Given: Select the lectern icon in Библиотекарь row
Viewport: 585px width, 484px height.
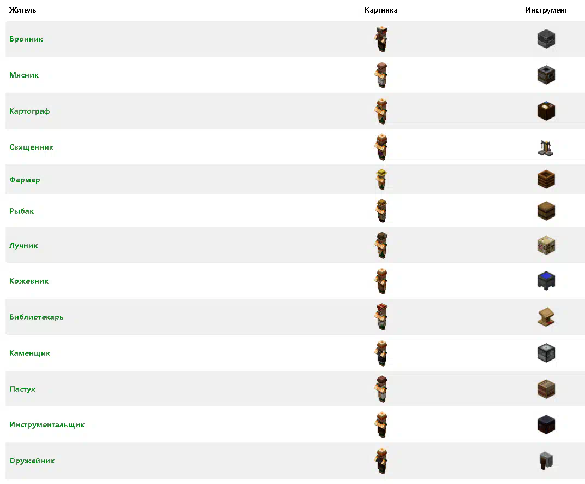Looking at the screenshot, I should [x=546, y=317].
